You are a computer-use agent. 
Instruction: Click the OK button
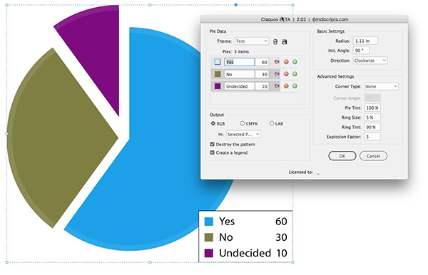click(342, 156)
